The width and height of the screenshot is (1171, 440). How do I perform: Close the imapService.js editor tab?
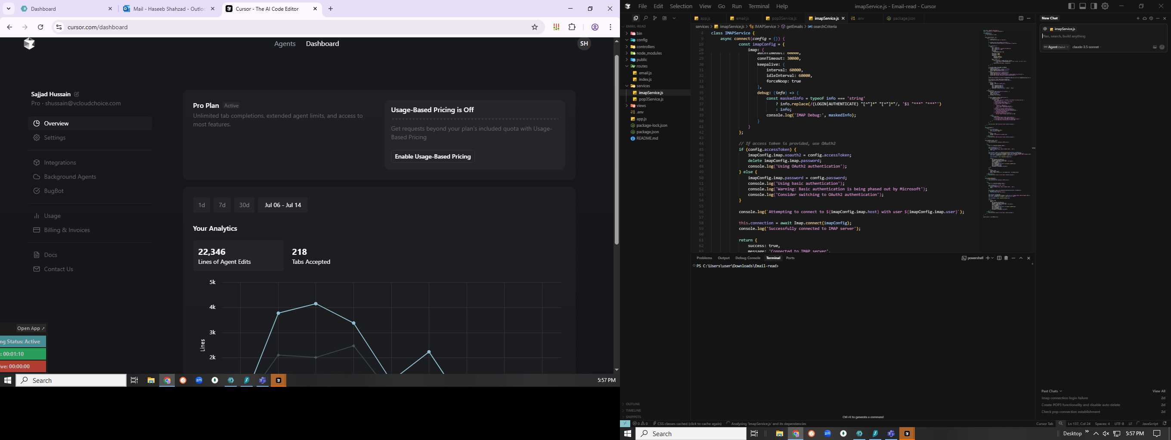click(843, 18)
